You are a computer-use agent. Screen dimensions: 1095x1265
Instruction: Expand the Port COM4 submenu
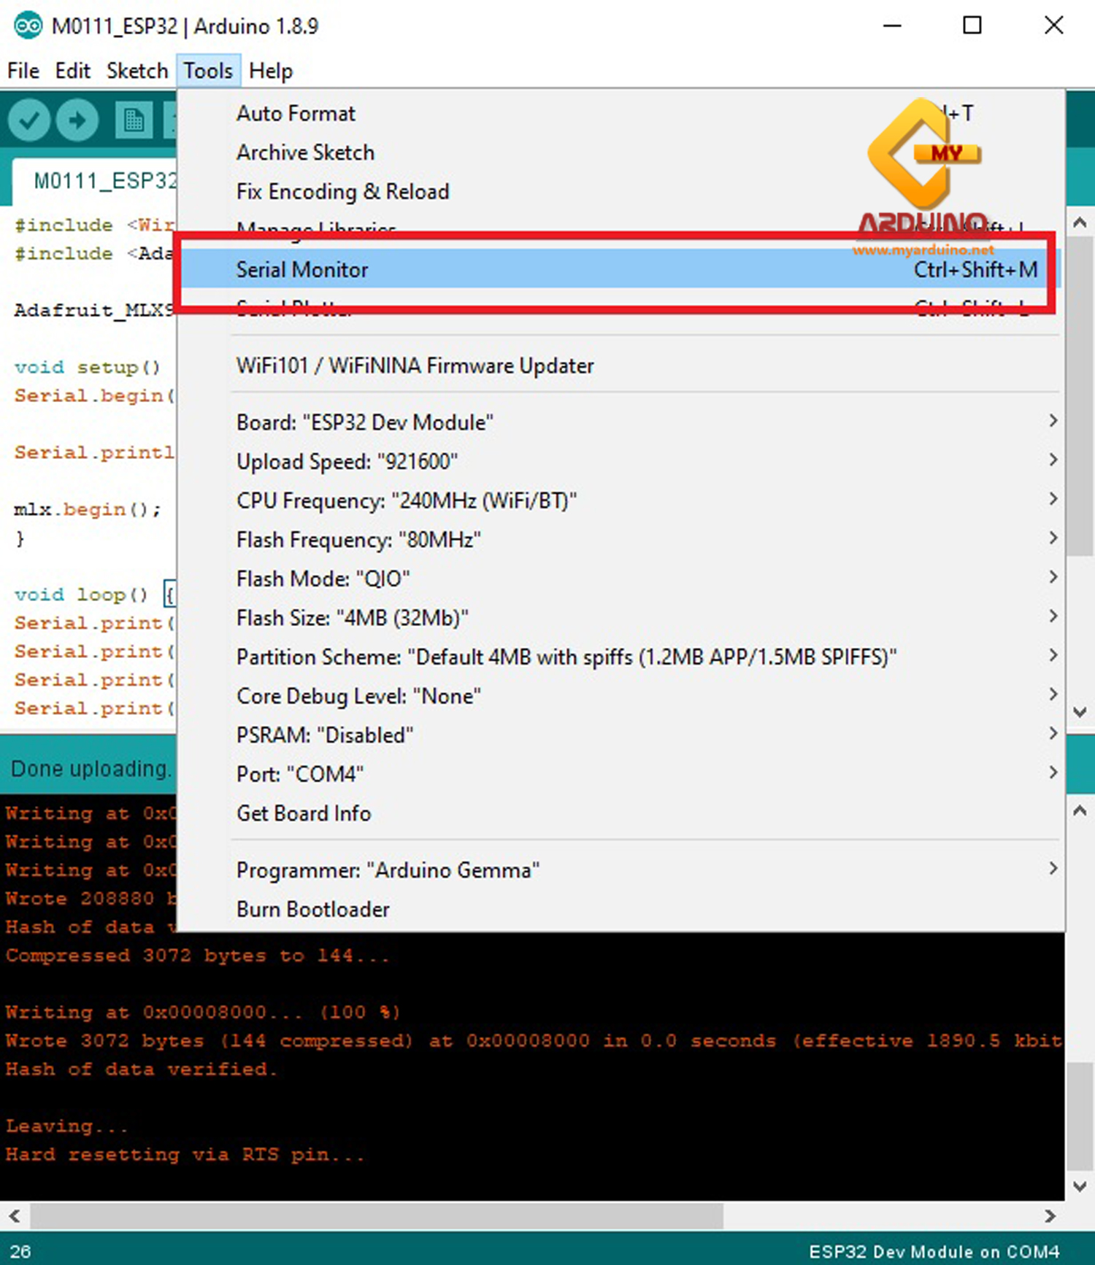(x=619, y=774)
